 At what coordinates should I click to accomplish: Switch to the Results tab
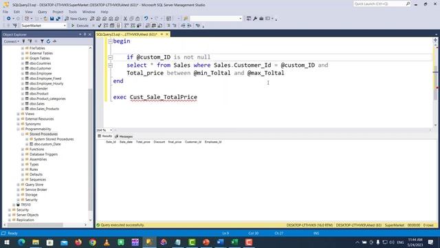(105, 136)
